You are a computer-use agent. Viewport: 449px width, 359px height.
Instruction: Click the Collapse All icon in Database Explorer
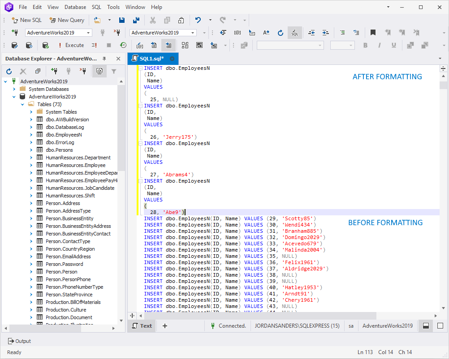38,71
